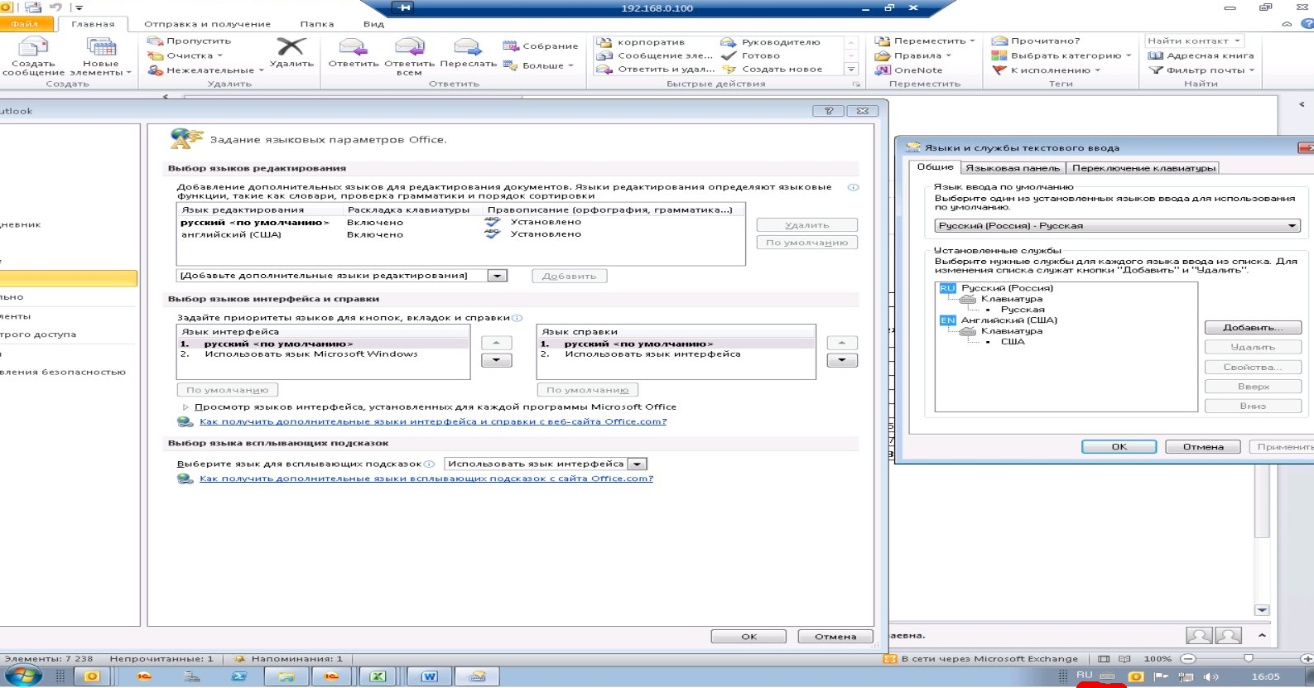The height and width of the screenshot is (688, 1314).
Task: Open link for additional interface languages Office.com
Action: pos(433,421)
